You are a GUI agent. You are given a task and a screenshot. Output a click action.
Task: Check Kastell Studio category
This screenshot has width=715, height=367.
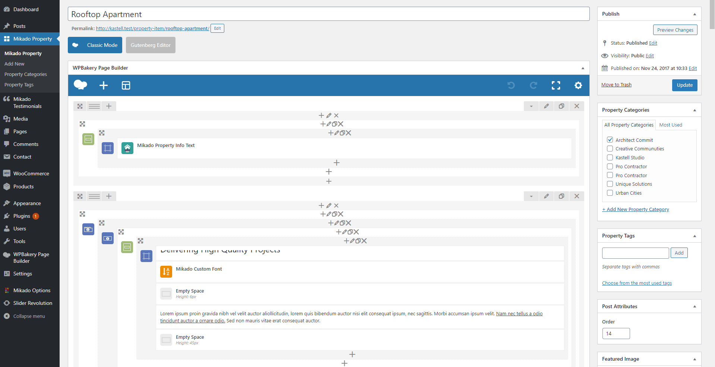pos(610,157)
